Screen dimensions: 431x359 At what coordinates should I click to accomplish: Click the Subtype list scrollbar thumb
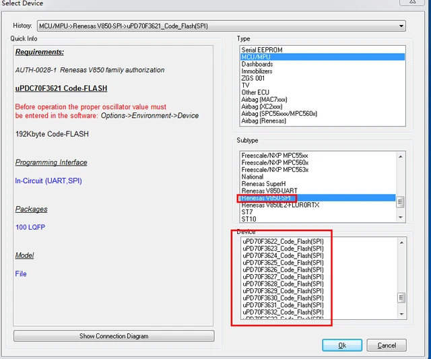click(x=400, y=202)
